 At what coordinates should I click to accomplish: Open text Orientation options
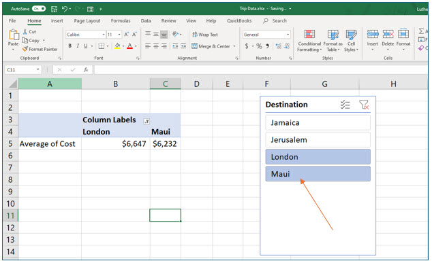pos(177,35)
